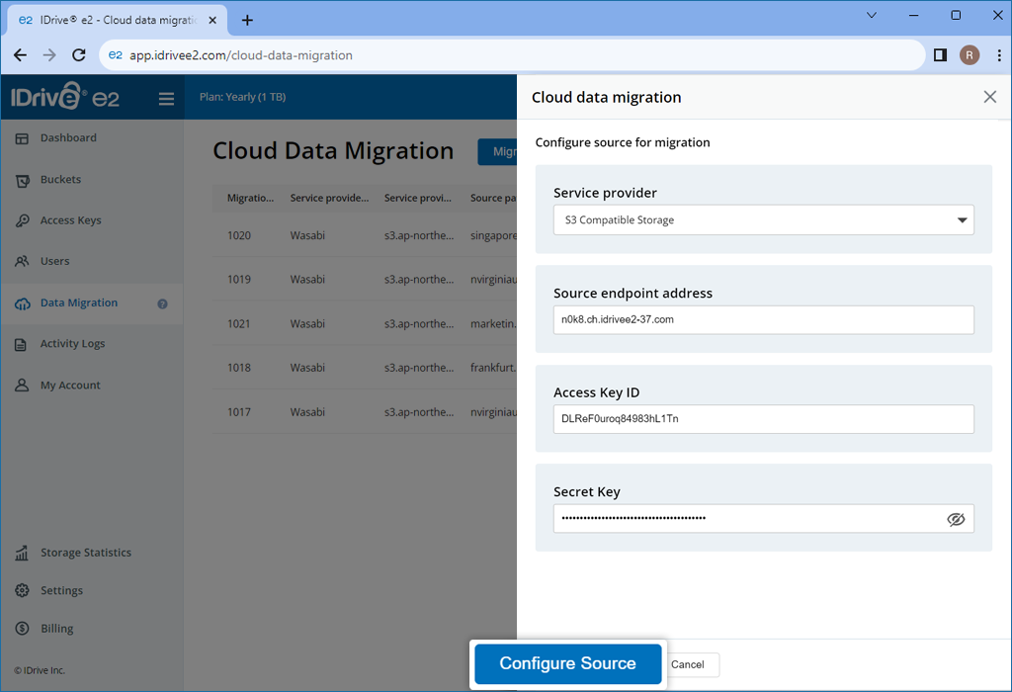Open the Service provider dropdown
Image resolution: width=1012 pixels, height=692 pixels.
pos(764,220)
